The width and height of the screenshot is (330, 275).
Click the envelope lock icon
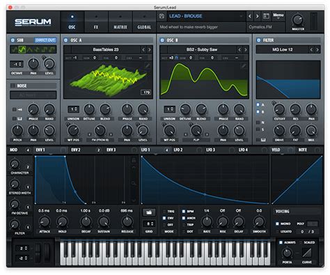click(134, 160)
